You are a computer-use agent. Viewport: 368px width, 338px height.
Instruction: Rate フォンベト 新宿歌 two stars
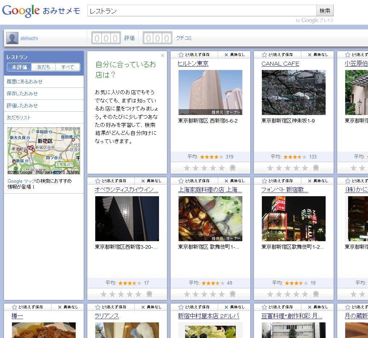(x=279, y=294)
